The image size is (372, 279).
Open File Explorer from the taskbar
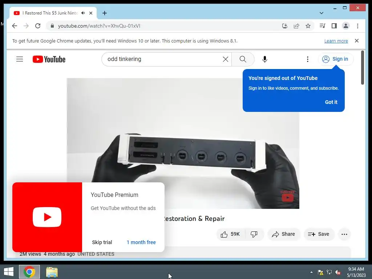(52, 272)
